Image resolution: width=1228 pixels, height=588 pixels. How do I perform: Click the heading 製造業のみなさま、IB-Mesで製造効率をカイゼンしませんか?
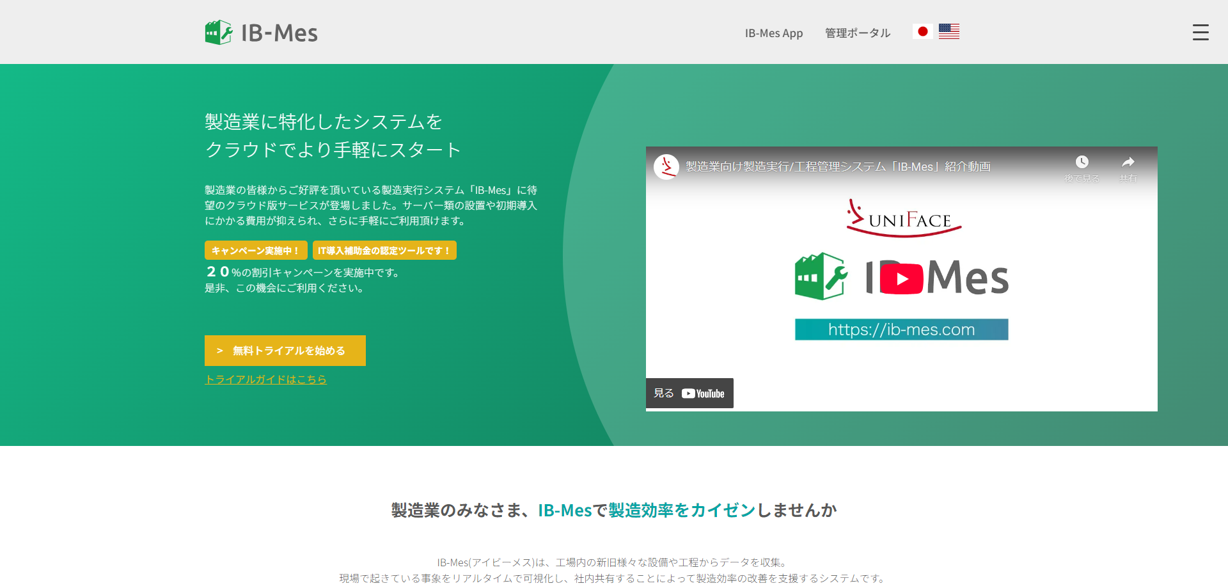coord(614,510)
